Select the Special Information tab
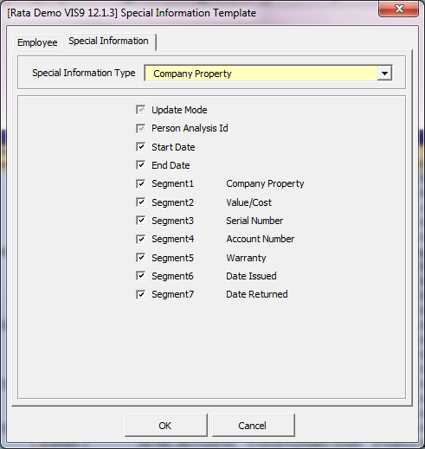The image size is (425, 449). click(x=109, y=41)
